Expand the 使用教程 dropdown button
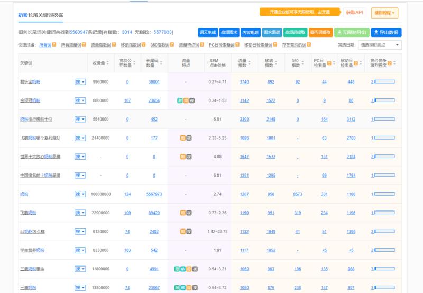This screenshot has height=293, width=423. pyautogui.click(x=385, y=13)
